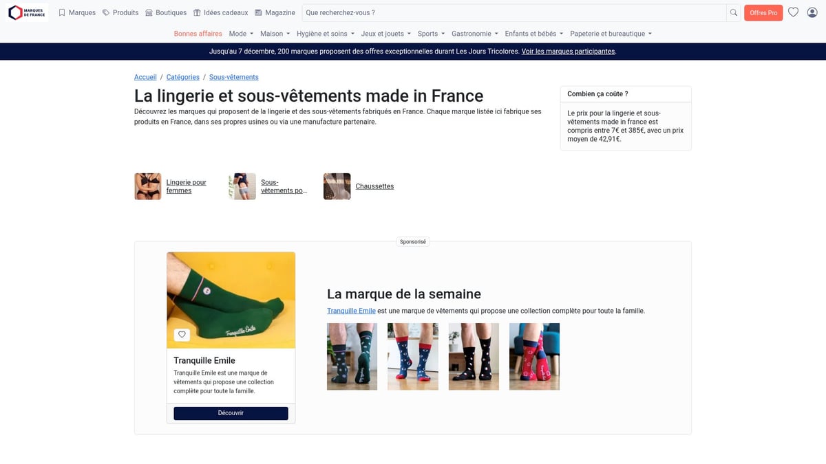Select Bonnes affaires in the category bar

(198, 33)
